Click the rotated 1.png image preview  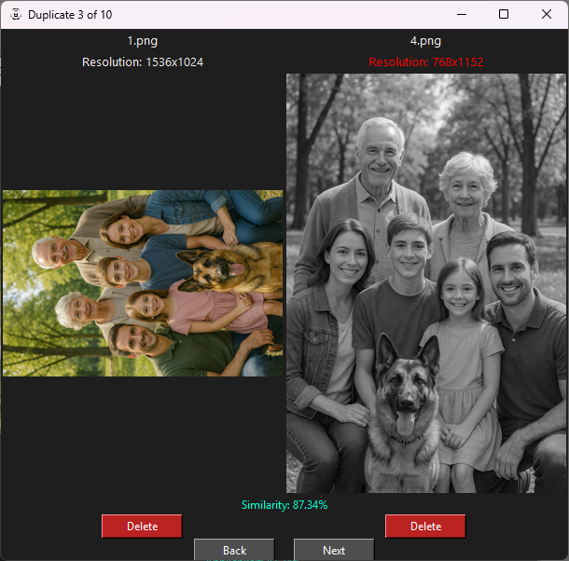[143, 283]
